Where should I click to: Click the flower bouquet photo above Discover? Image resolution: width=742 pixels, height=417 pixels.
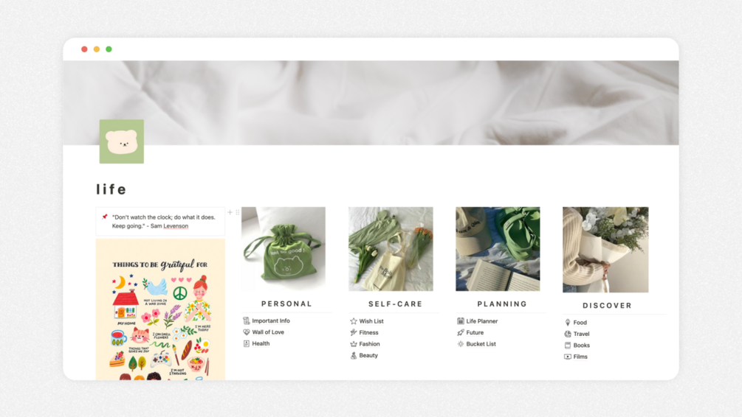pos(605,249)
